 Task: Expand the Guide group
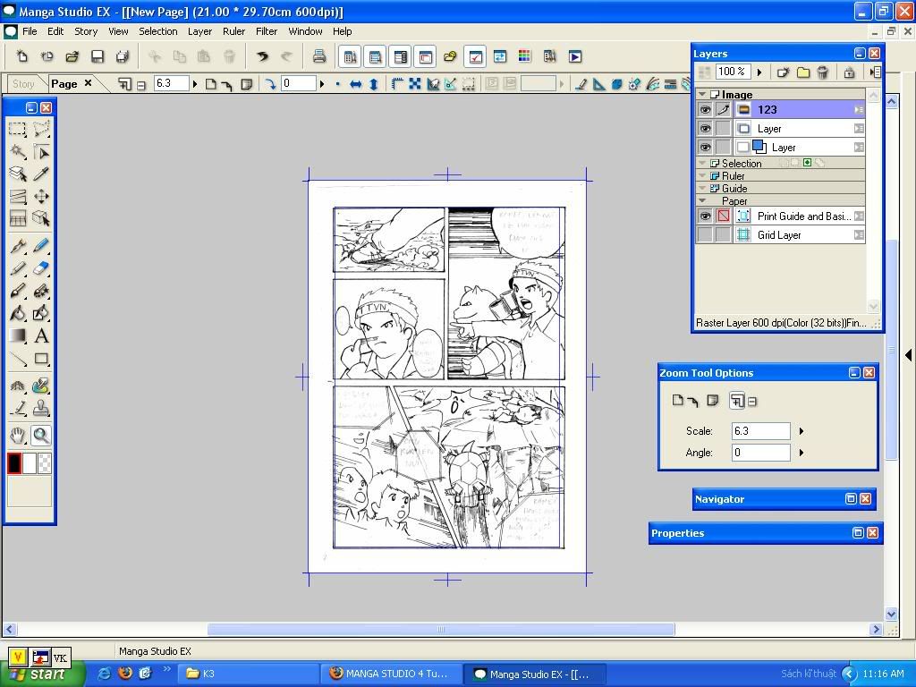pos(702,188)
